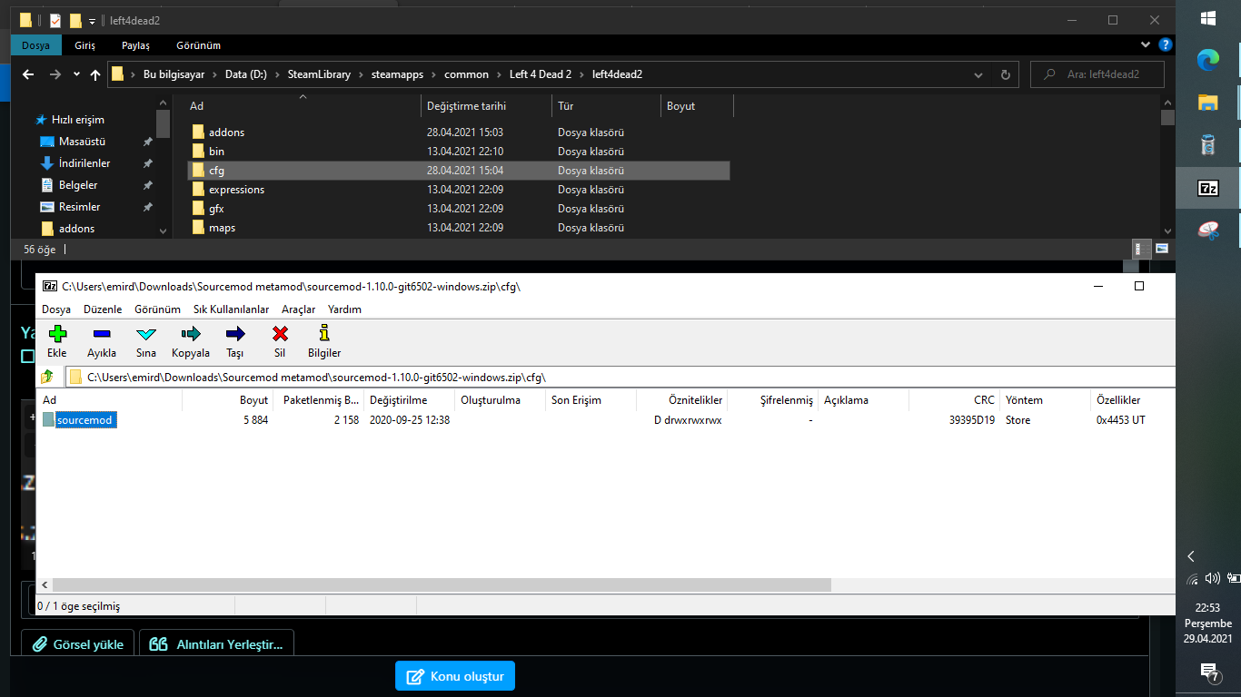Image resolution: width=1241 pixels, height=697 pixels.
Task: Select the maps folder in Explorer
Action: (x=458, y=228)
